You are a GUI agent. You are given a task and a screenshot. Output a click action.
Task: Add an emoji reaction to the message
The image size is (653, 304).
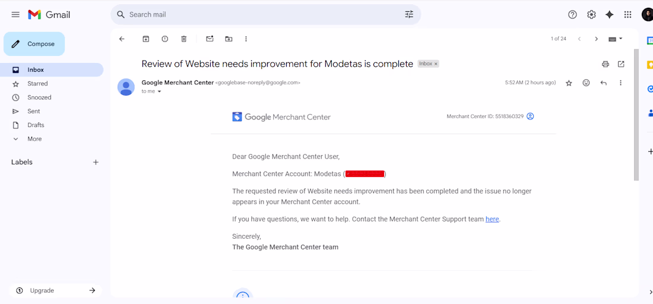click(x=586, y=83)
